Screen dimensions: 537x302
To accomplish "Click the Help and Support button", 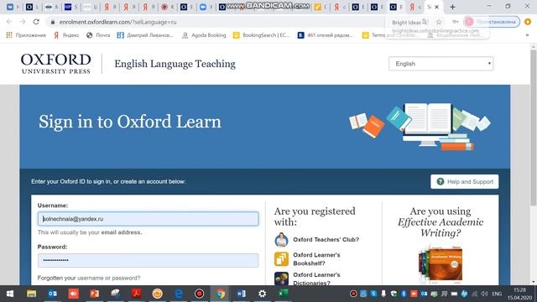I will pos(464,182).
